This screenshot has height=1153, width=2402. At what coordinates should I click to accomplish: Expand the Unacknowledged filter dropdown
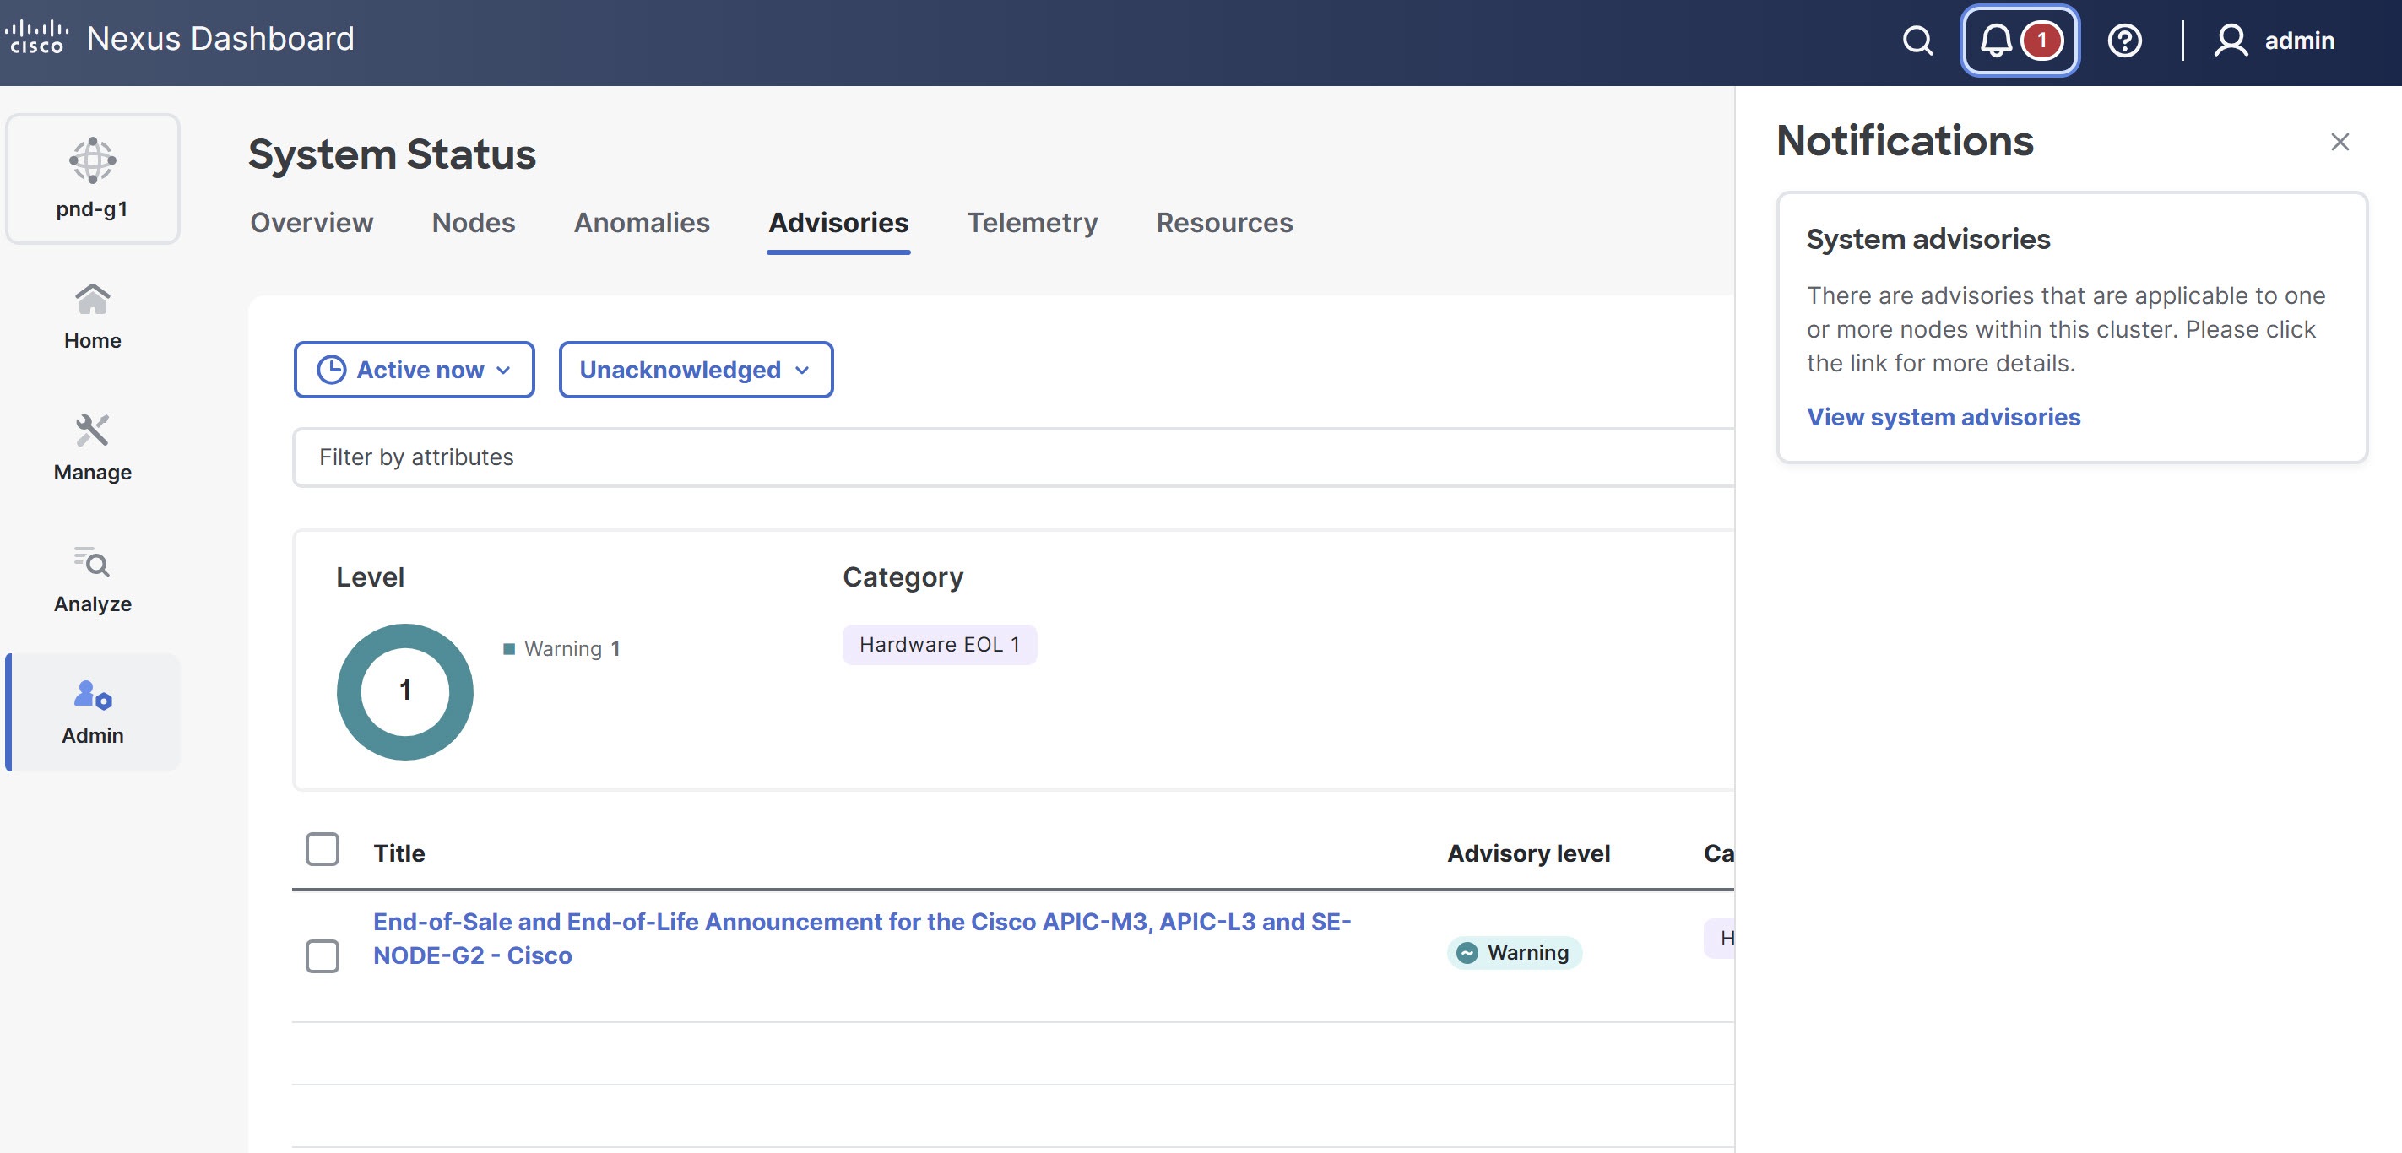(x=696, y=370)
